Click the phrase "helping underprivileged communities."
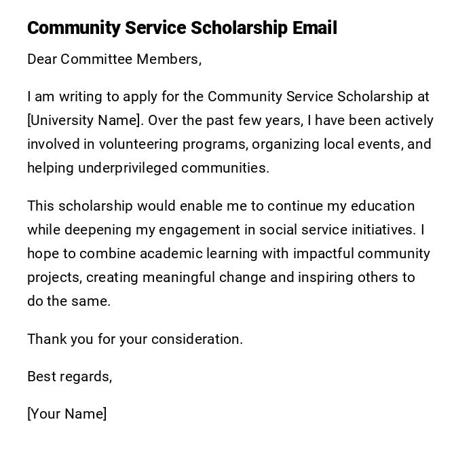The width and height of the screenshot is (475, 456). [x=148, y=169]
